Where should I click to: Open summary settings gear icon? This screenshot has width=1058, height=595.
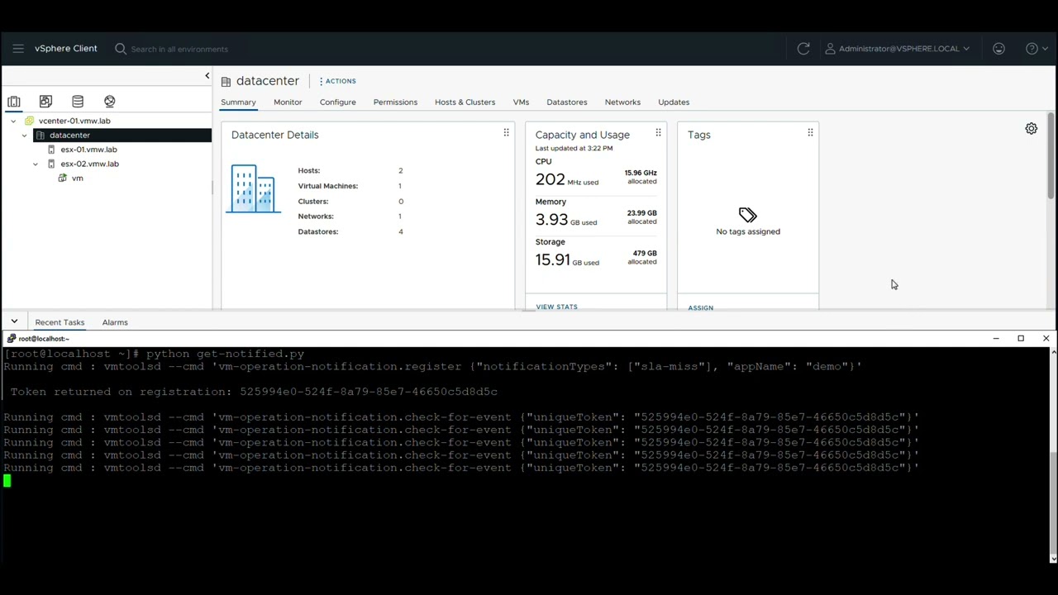pos(1031,129)
